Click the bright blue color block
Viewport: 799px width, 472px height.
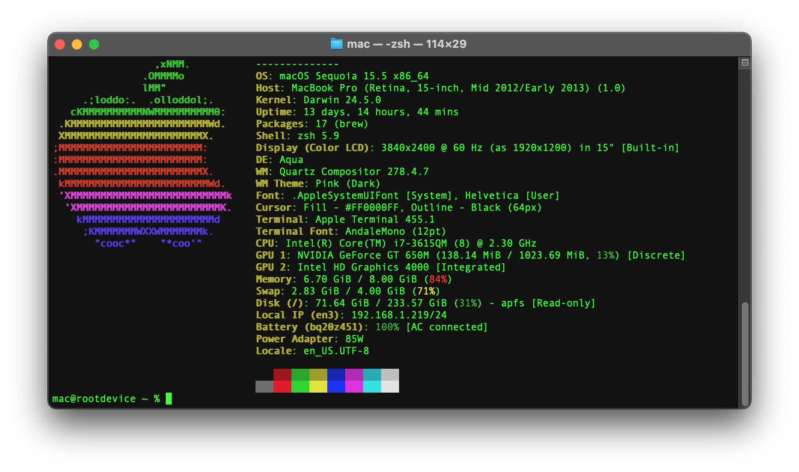click(336, 387)
